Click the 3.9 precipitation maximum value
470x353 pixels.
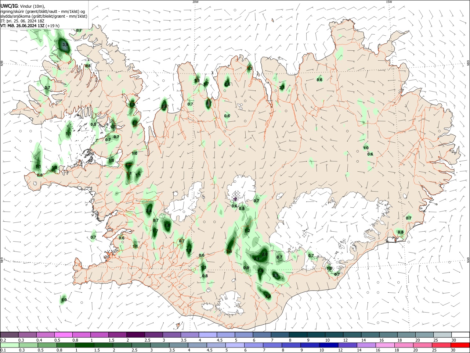click(65, 45)
